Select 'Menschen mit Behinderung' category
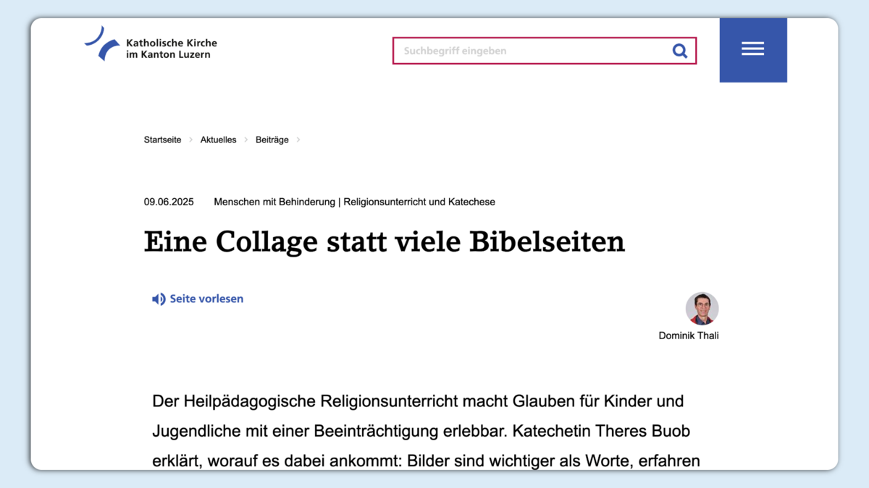The image size is (869, 488). [274, 202]
